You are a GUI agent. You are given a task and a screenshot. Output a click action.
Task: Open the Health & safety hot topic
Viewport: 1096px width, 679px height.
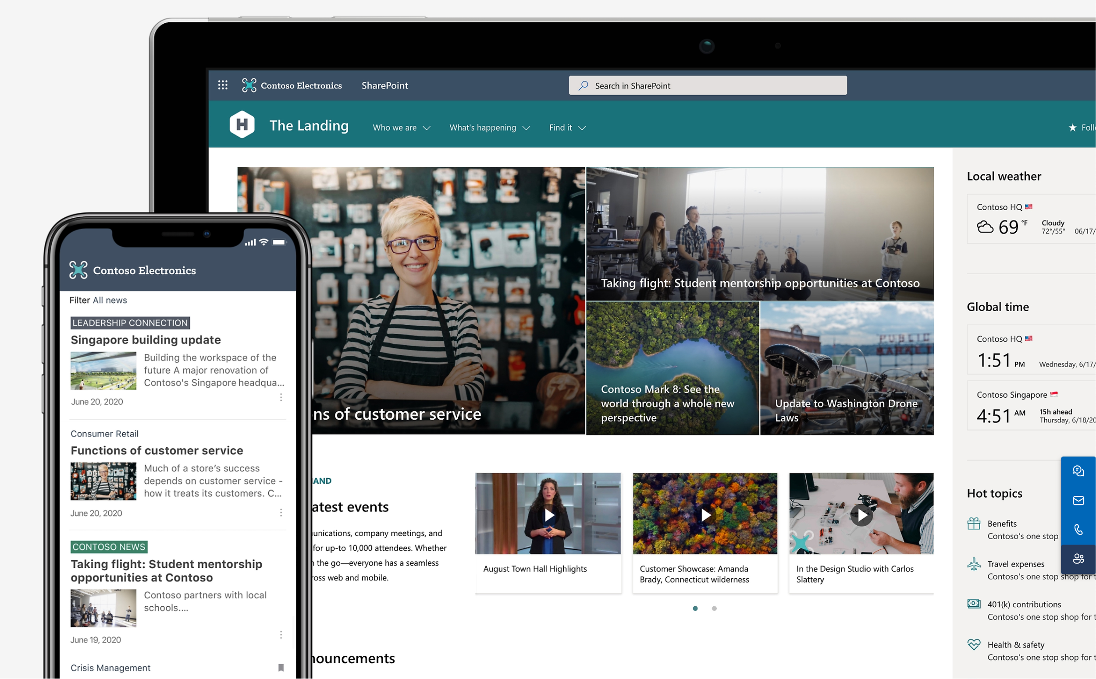(1016, 645)
